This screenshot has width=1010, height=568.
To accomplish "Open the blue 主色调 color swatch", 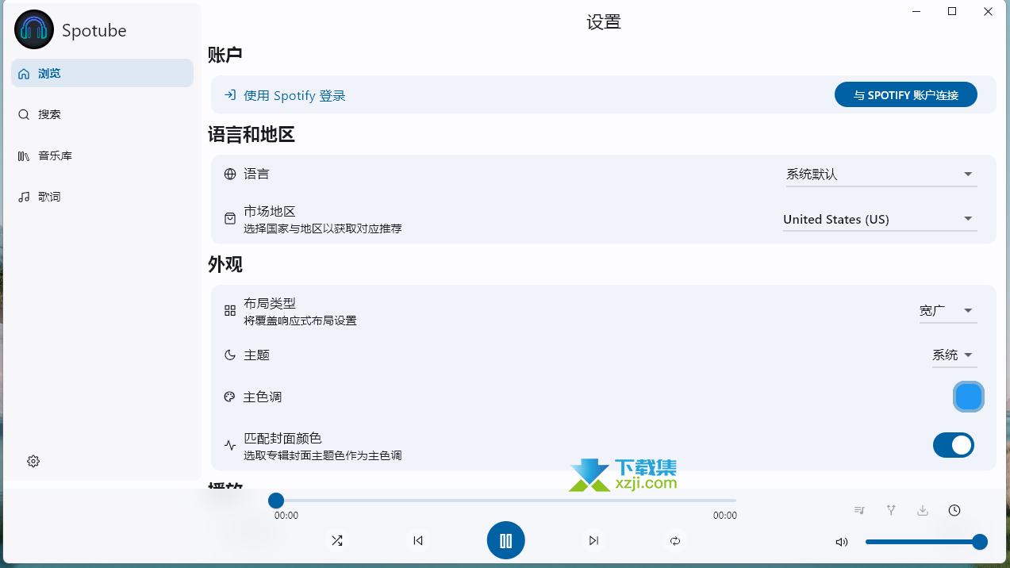I will (x=969, y=397).
